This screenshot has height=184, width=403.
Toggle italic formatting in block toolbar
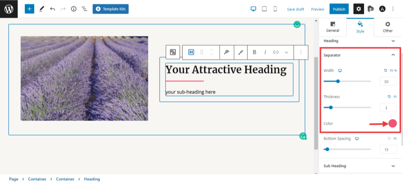(x=265, y=52)
